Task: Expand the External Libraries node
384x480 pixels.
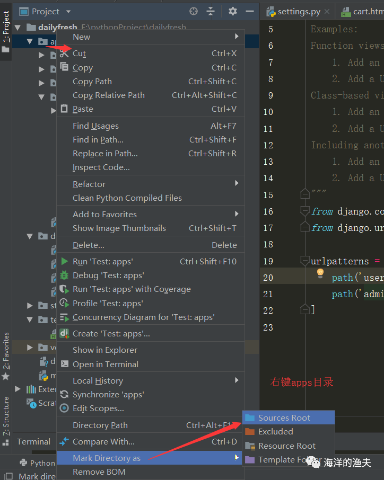Action: (18, 389)
